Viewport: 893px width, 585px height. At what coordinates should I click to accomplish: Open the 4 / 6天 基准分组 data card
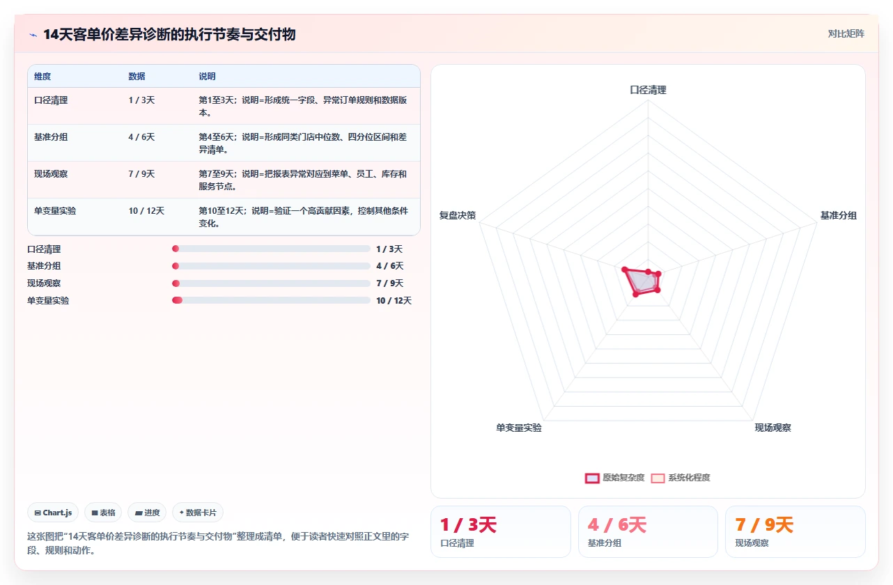tap(648, 531)
